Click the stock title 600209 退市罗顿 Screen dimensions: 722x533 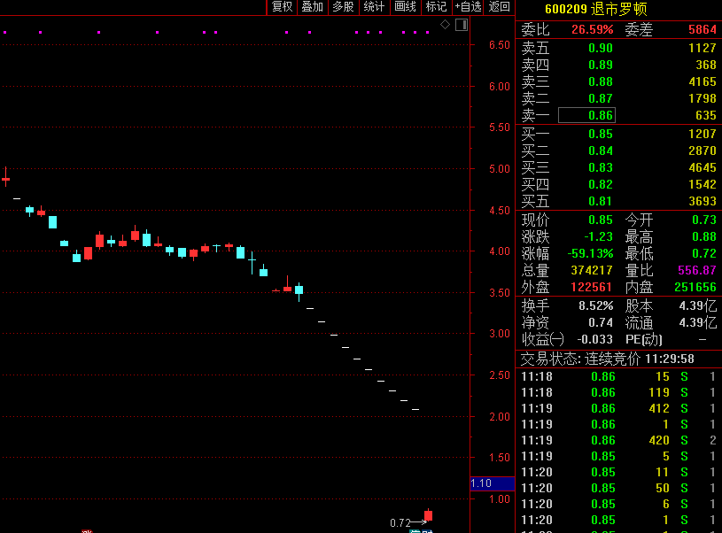596,9
